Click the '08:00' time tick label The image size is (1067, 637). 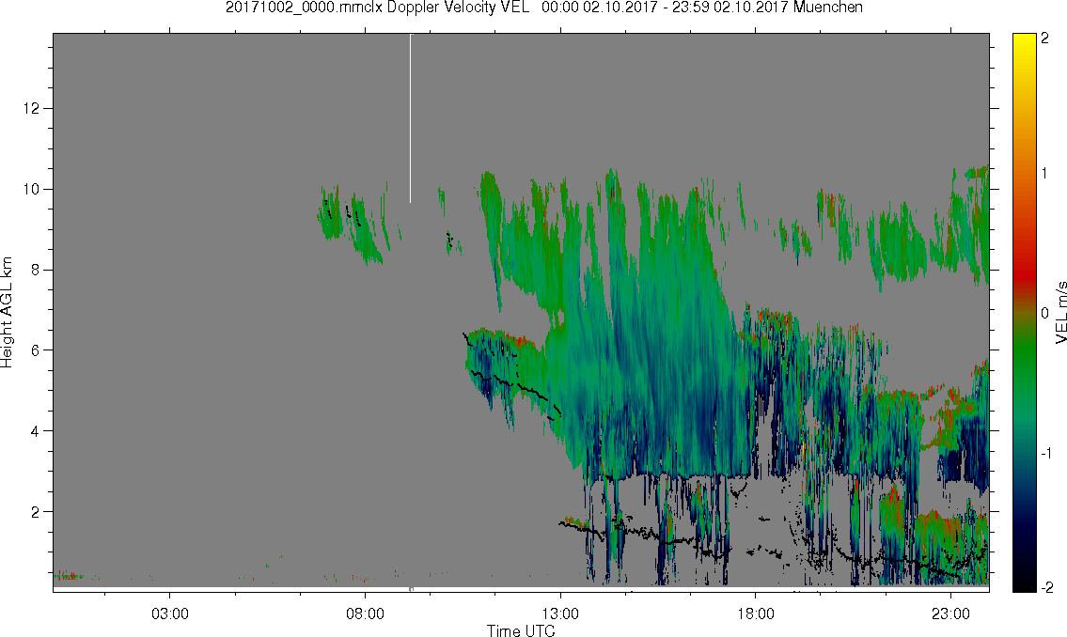365,614
